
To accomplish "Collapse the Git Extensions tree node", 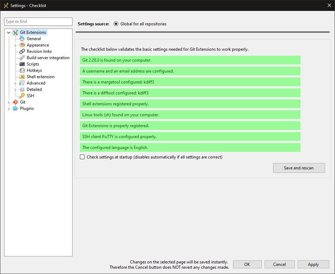I will pyautogui.click(x=8, y=32).
